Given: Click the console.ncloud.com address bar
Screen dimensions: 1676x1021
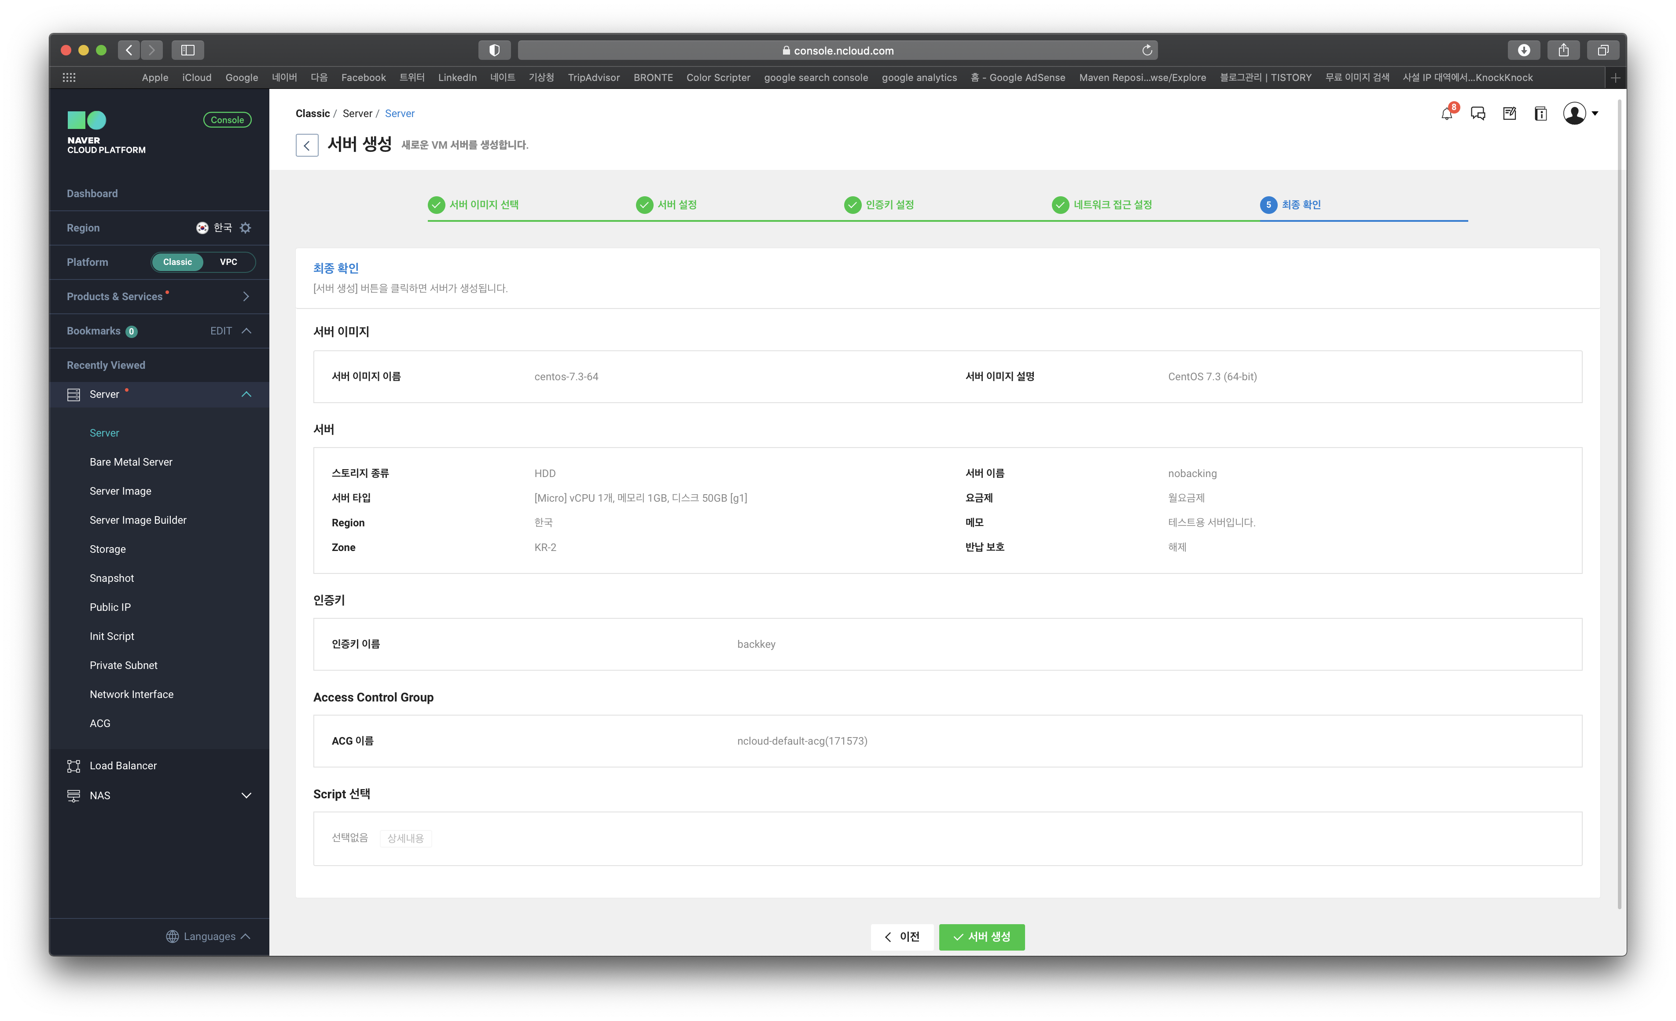Looking at the screenshot, I should [x=837, y=50].
